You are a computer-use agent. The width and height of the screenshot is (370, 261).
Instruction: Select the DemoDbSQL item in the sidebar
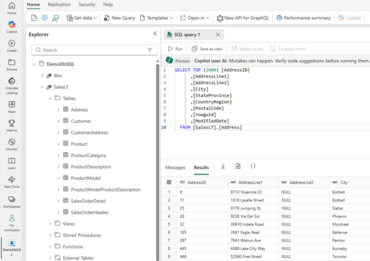[12, 248]
